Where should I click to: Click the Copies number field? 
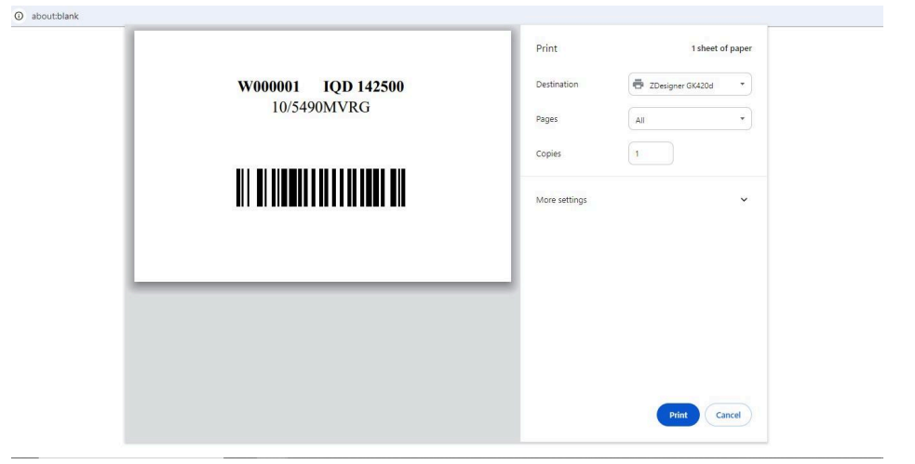pos(651,152)
